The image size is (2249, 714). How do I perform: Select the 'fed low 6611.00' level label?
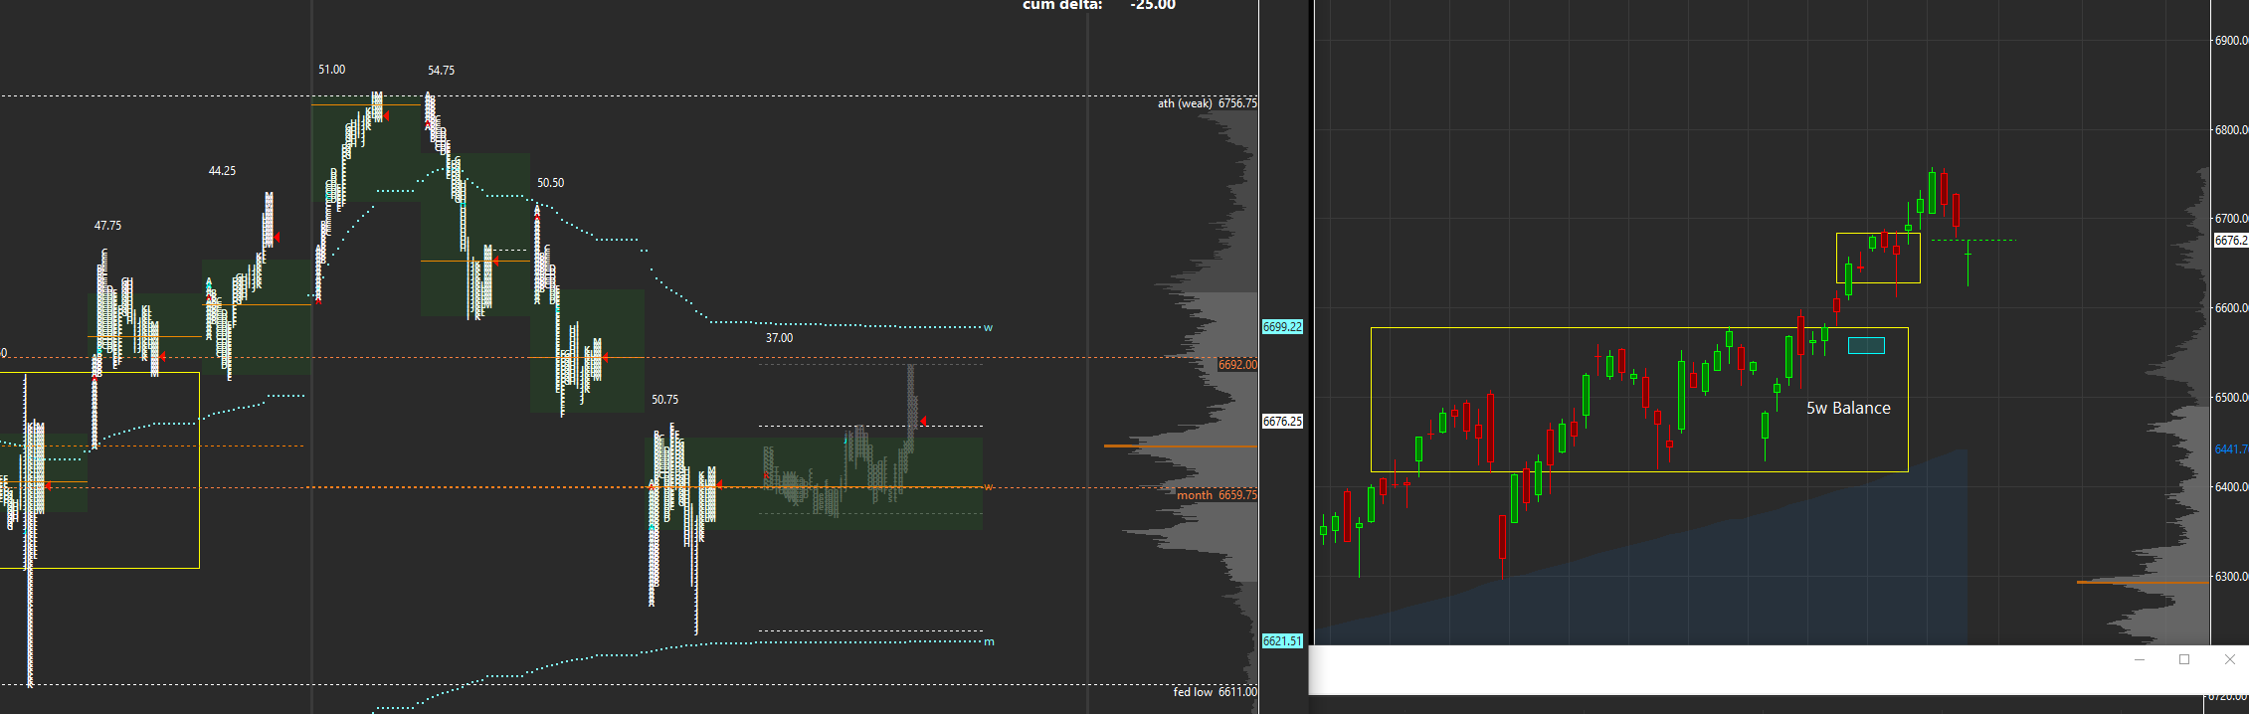[x=1215, y=692]
